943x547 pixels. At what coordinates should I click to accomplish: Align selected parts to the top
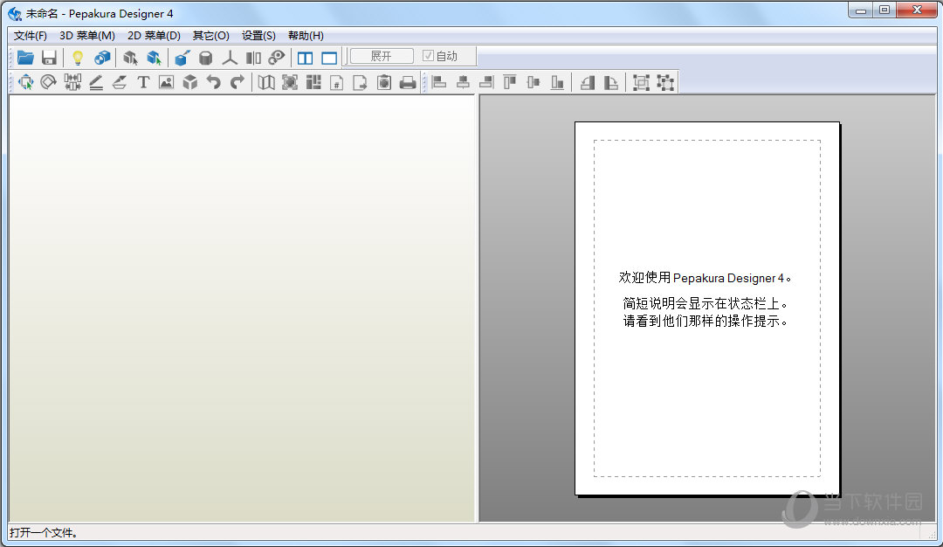pos(510,82)
